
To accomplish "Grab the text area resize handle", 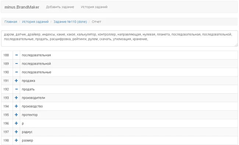I will [236, 45].
